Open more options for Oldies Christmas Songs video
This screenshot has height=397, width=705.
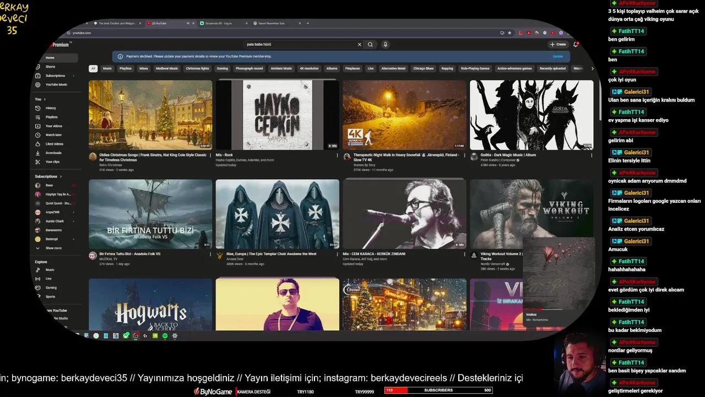click(x=210, y=155)
